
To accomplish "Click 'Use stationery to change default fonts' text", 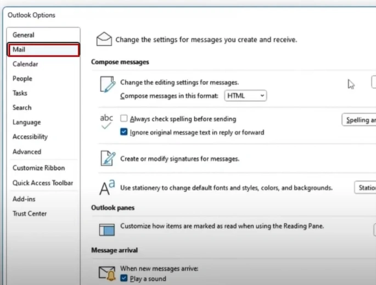I will coord(226,188).
